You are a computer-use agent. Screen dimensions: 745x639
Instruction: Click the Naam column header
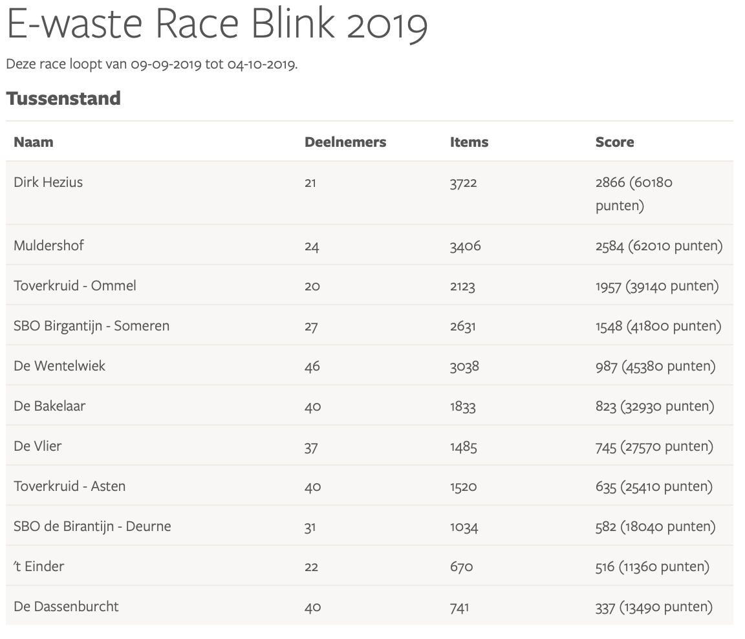[x=34, y=142]
